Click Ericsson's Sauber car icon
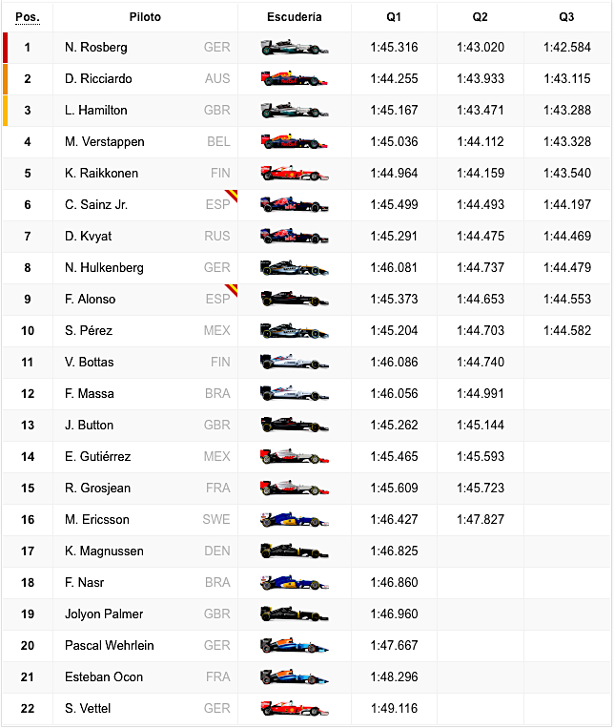The width and height of the screenshot is (614, 728). (295, 520)
